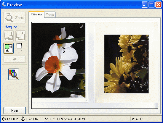This screenshot has height=123, width=163.
Task: Close the Preview window
Action: click(x=158, y=5)
